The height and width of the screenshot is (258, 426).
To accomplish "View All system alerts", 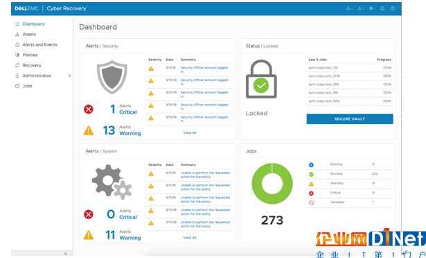I will coord(190,238).
